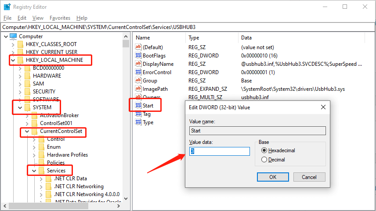Image resolution: width=376 pixels, height=211 pixels.
Task: Select the Control key in tree
Action: click(x=56, y=139)
